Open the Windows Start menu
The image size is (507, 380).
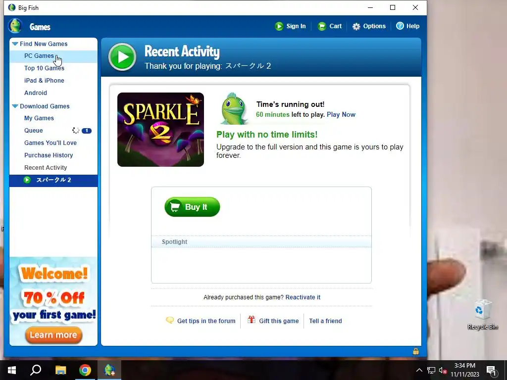tap(12, 370)
